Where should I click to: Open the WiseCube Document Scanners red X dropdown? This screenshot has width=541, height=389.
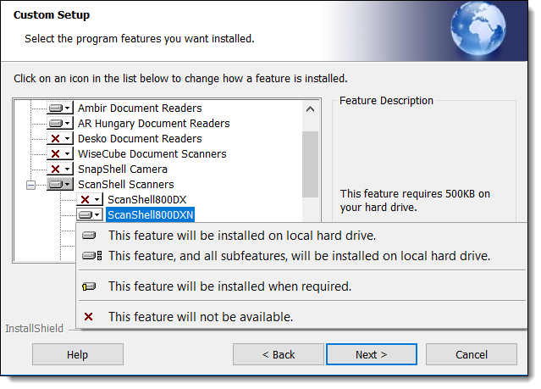point(60,153)
